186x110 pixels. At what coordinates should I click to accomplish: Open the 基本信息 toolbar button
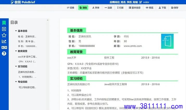tap(135, 8)
